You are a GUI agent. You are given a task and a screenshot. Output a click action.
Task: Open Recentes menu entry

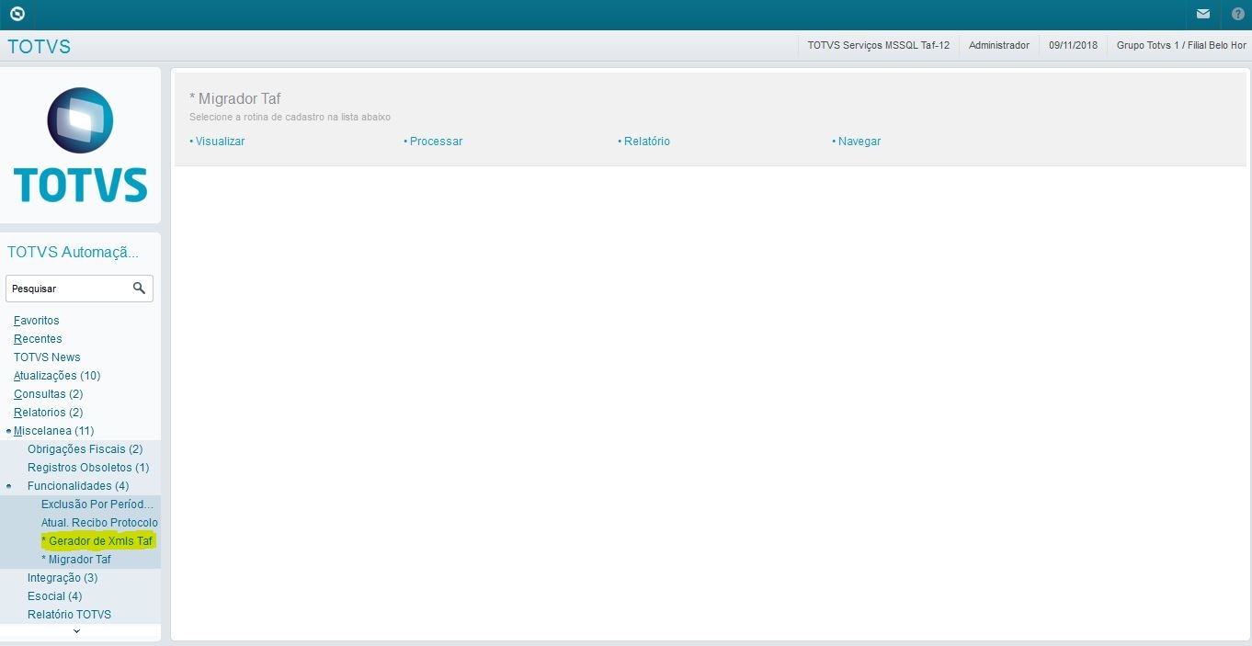[38, 339]
